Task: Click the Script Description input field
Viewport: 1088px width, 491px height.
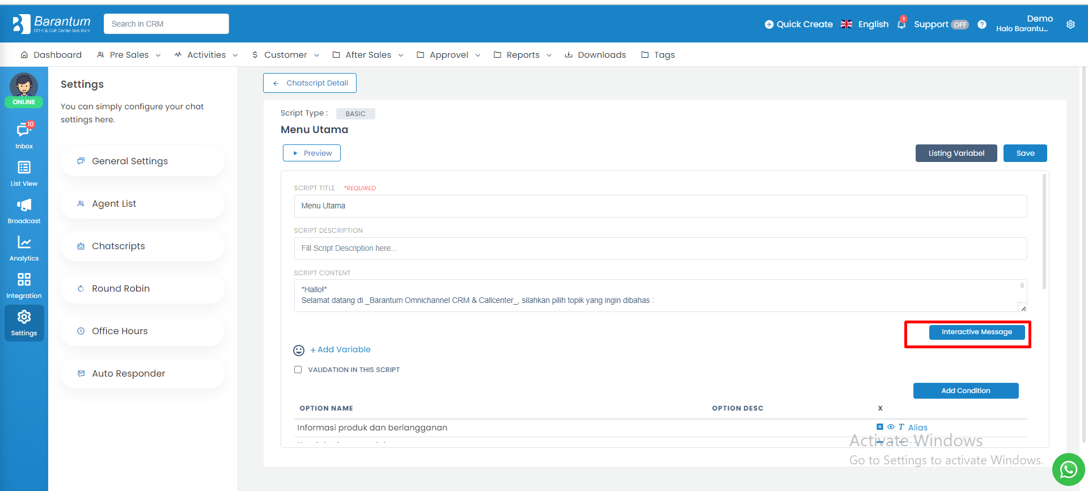Action: tap(660, 249)
